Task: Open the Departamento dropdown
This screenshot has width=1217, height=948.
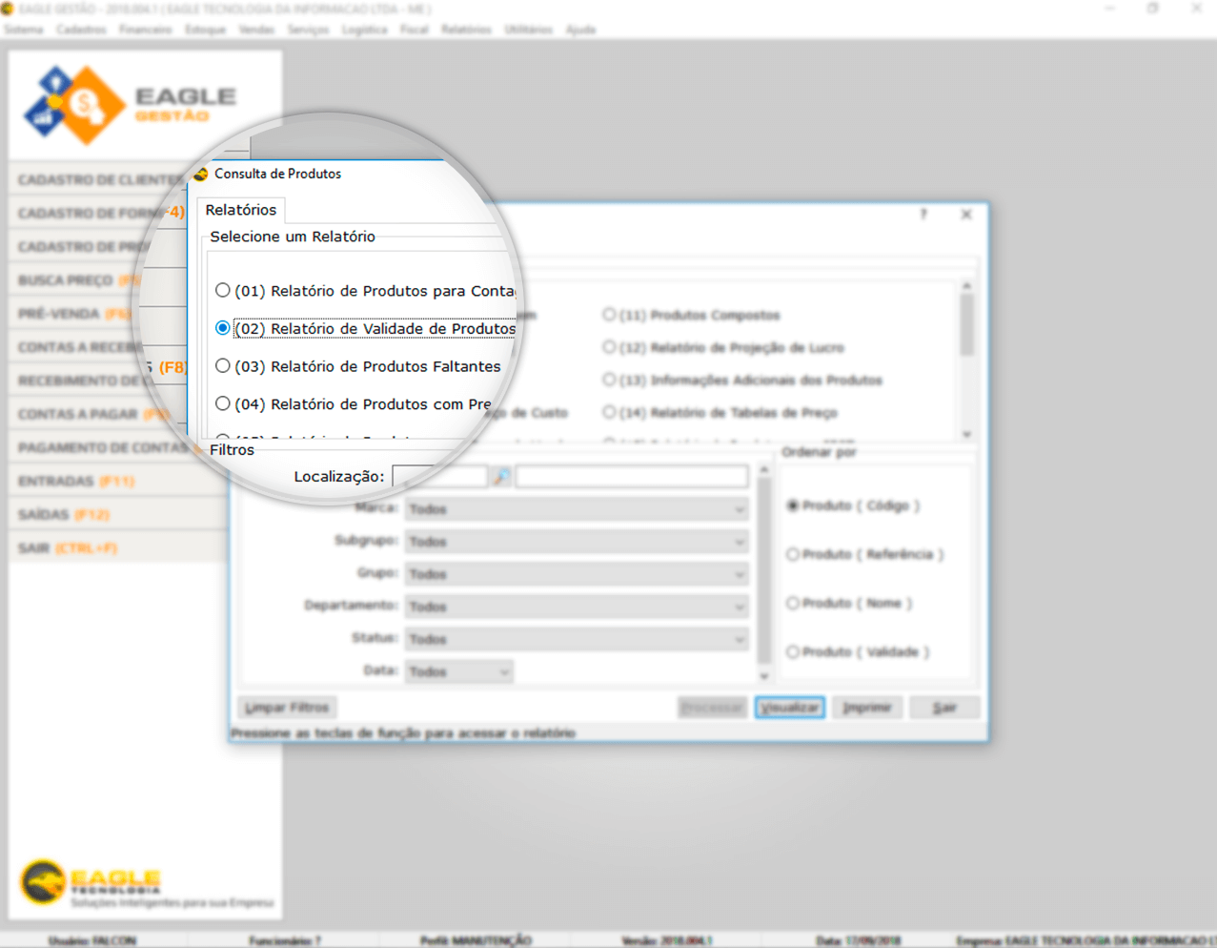Action: (x=577, y=607)
